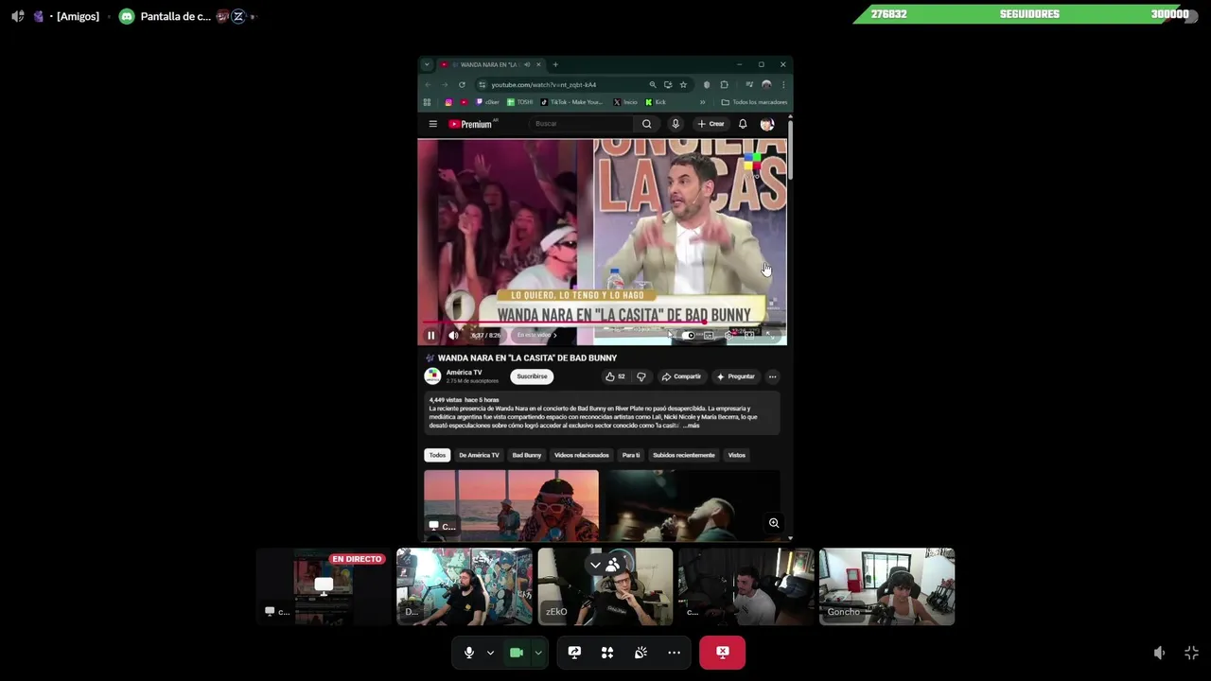This screenshot has height=681, width=1211.
Task: Select the 'Todos' filter chip
Action: 437,455
